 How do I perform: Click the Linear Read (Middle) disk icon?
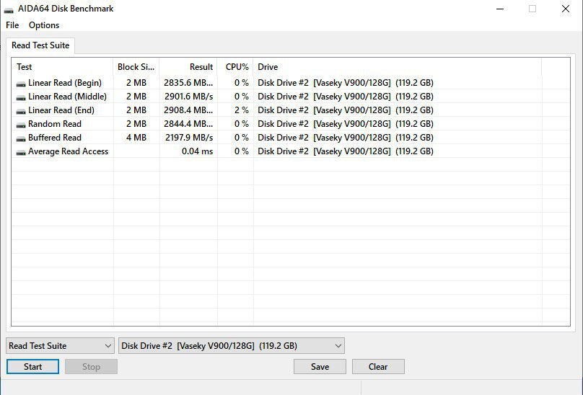[21, 98]
